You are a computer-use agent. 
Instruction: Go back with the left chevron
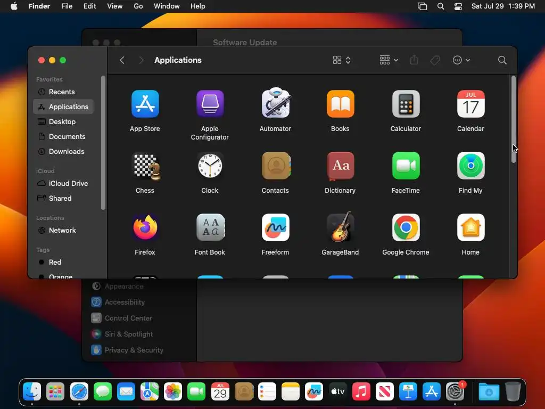pos(122,60)
